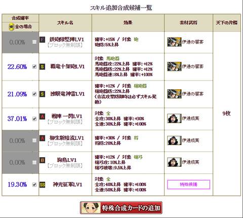Screen dimensions: 243x218
Task: Click the 伊達成実 name in 戦陣 一閃 row
Action: [190, 118]
